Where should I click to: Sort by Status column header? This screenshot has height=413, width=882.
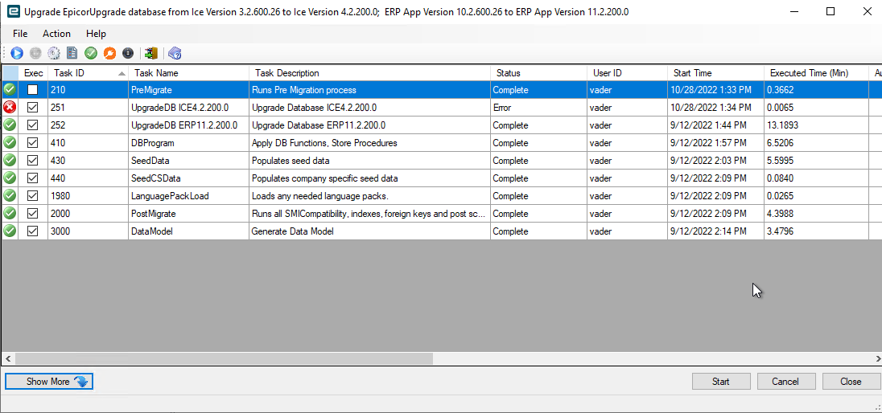pos(539,73)
